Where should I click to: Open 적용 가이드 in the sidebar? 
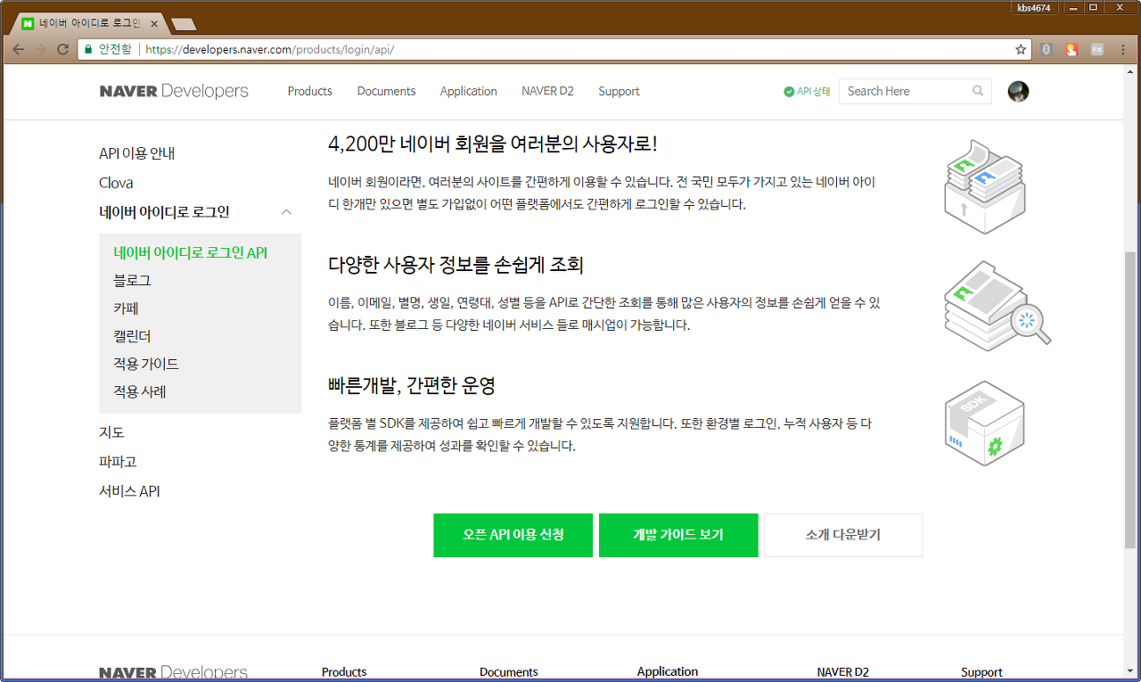coord(146,364)
